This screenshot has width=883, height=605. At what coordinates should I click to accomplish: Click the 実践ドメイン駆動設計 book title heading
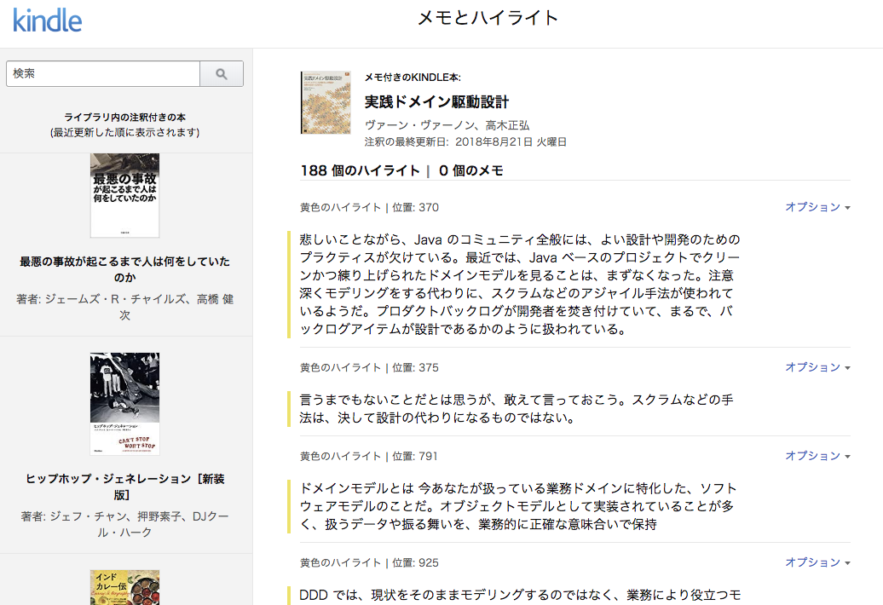click(x=436, y=102)
